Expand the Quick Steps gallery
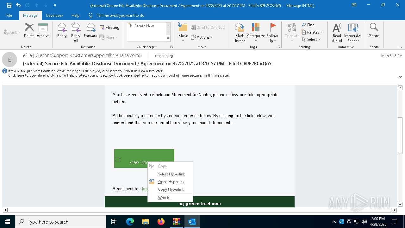405x228 pixels. [x=168, y=39]
